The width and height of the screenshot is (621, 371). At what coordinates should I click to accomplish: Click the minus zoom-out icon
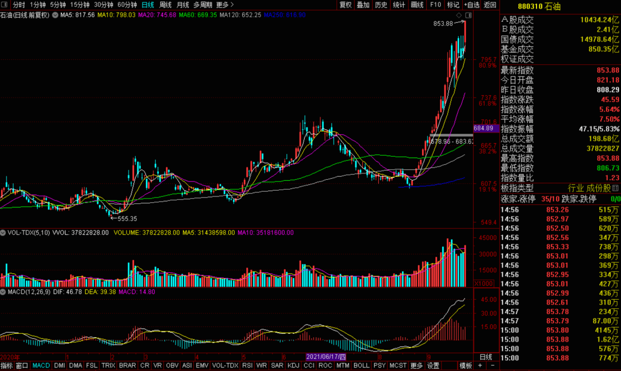492,365
